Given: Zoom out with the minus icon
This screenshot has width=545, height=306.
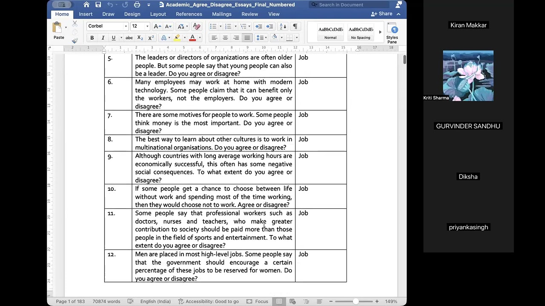Looking at the screenshot, I should click(x=331, y=301).
